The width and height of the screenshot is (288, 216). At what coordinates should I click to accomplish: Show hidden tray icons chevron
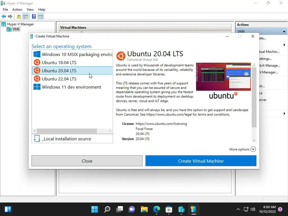238,209
